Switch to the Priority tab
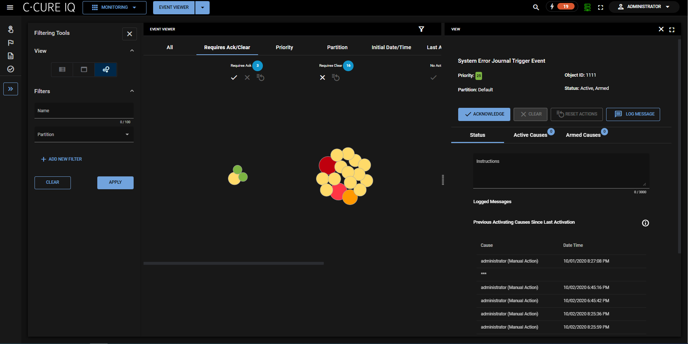Image resolution: width=688 pixels, height=344 pixels. coord(284,47)
